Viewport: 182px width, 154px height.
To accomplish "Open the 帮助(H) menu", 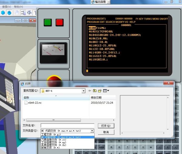I will 19,7.
